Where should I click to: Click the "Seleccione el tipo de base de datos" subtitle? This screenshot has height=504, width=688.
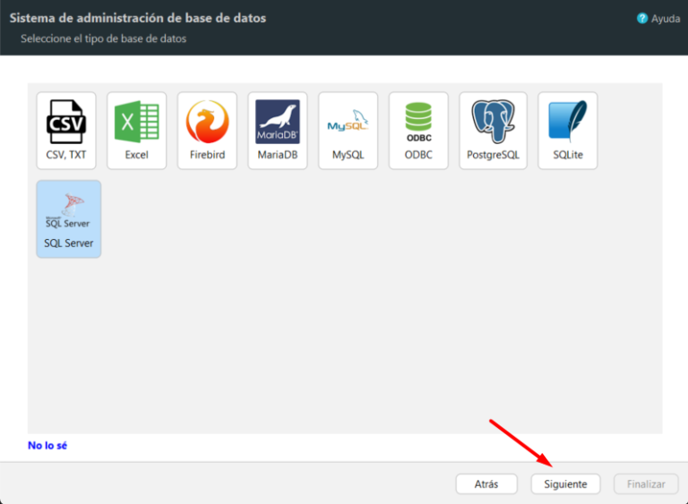[x=104, y=38]
